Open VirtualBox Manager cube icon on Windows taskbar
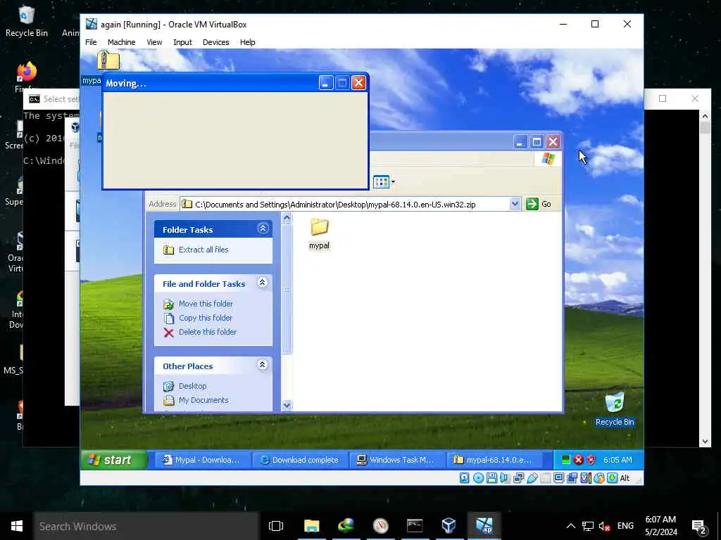This screenshot has width=721, height=540. point(449,526)
